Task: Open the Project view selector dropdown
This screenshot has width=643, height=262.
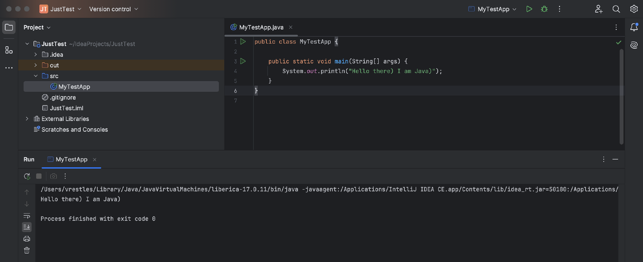Action: point(37,27)
